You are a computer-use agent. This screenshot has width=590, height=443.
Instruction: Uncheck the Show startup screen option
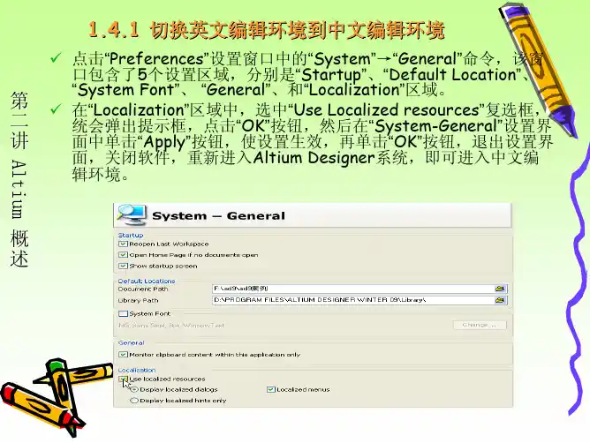(x=123, y=266)
